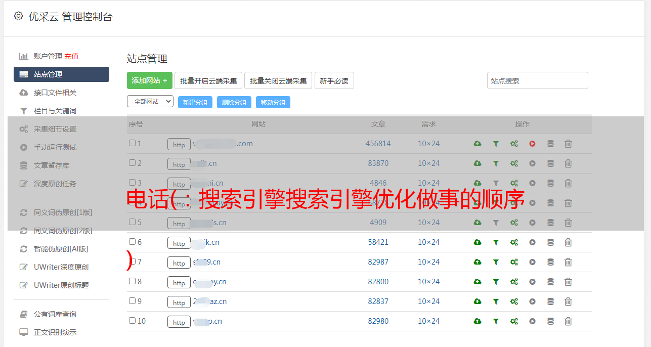Click the 站点搜索 search field
Image resolution: width=651 pixels, height=347 pixels.
(538, 80)
